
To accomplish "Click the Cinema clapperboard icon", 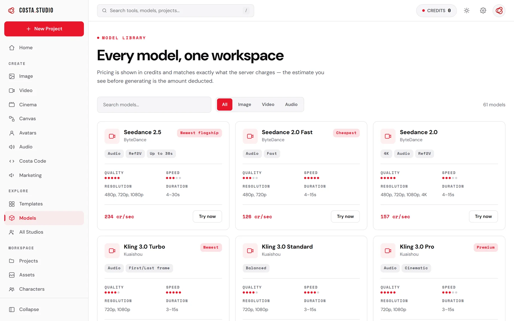I will pos(12,104).
